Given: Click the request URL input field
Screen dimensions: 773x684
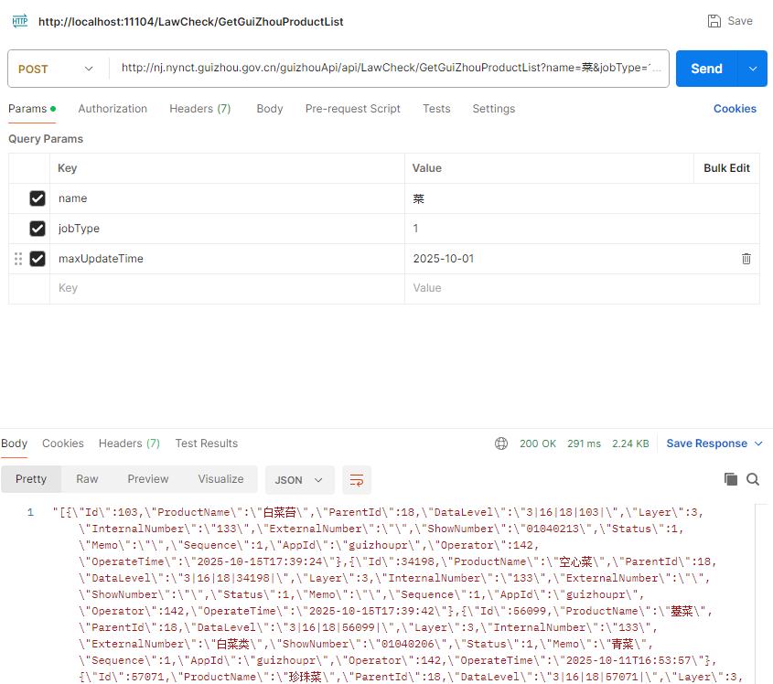Looking at the screenshot, I should (389, 69).
